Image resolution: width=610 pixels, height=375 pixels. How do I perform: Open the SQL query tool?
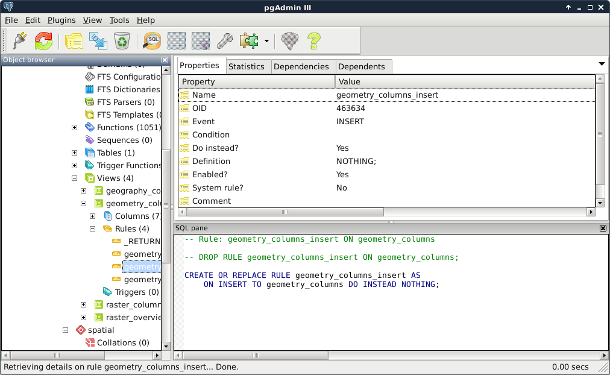tap(152, 41)
